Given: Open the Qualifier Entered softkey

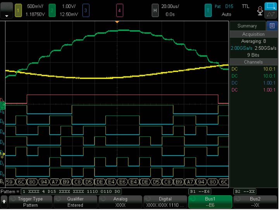Looking at the screenshot, I should click(75, 202).
